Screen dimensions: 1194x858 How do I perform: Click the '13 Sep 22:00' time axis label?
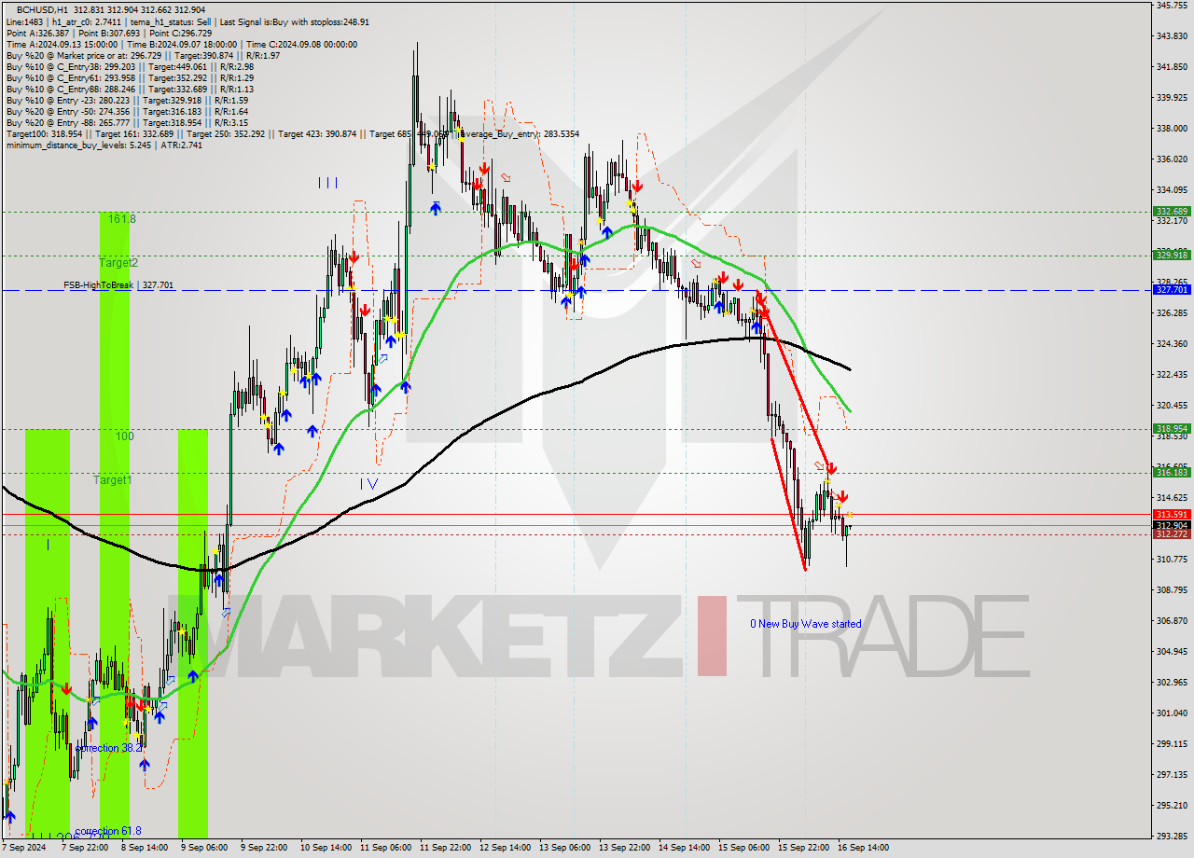point(624,848)
